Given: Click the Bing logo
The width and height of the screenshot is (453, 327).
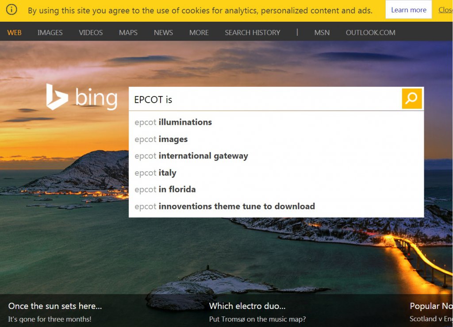Looking at the screenshot, I should (82, 97).
